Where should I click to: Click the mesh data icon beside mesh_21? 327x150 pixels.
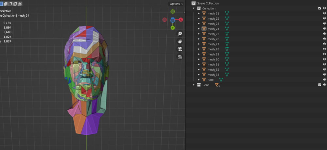click(227, 13)
